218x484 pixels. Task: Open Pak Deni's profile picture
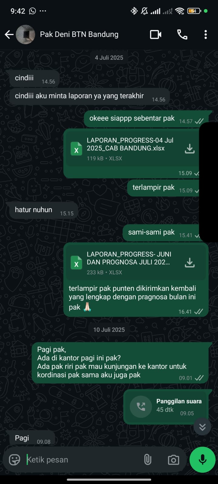click(x=25, y=34)
